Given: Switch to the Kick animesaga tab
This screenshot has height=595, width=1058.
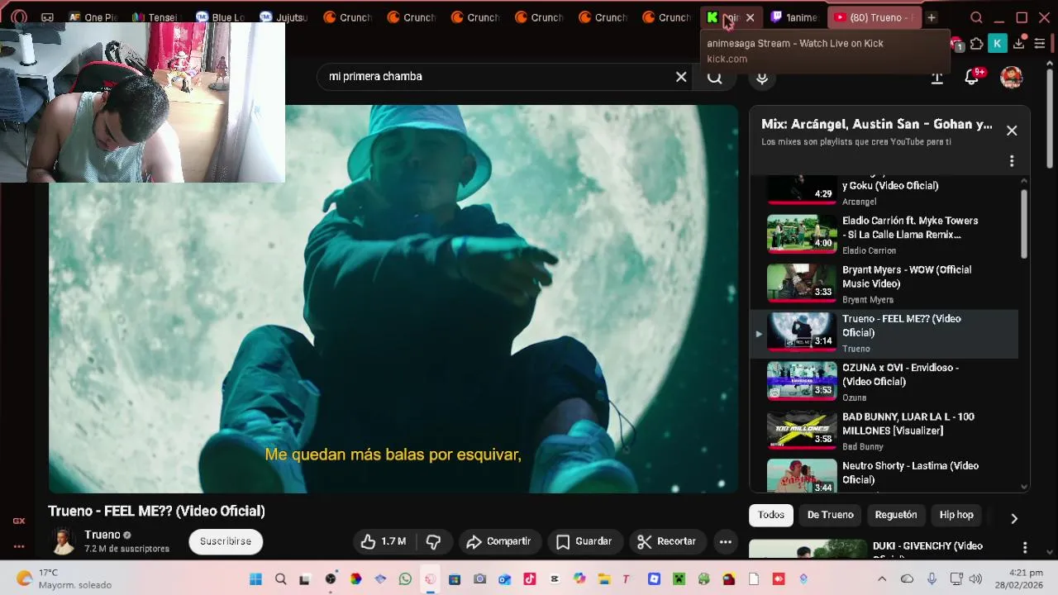Looking at the screenshot, I should pos(722,17).
